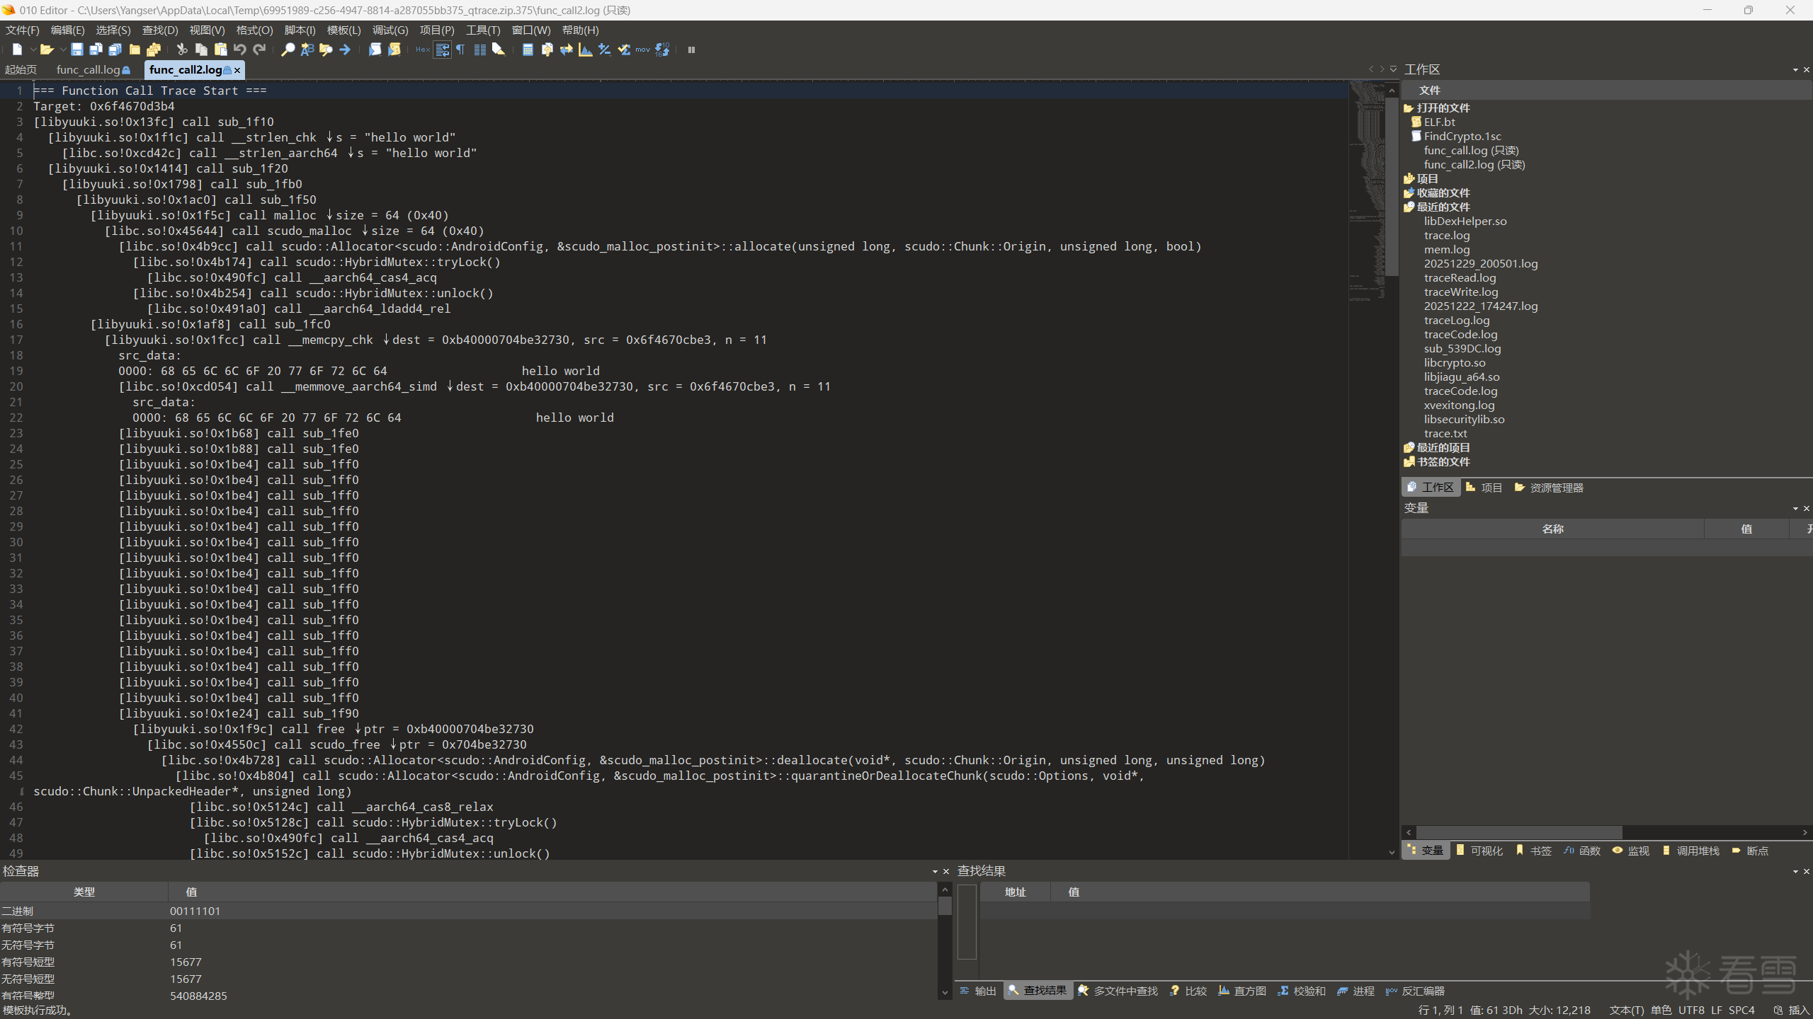Click the editor vertical scrollbar down arrow
This screenshot has width=1813, height=1019.
[x=1392, y=853]
